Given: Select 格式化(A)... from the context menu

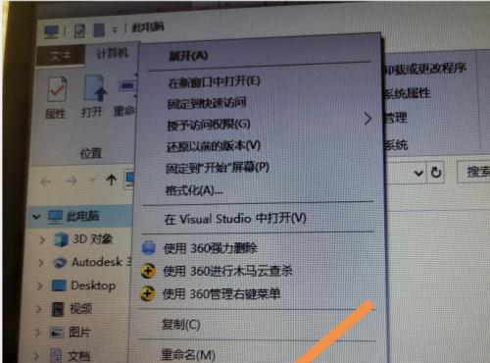Looking at the screenshot, I should 194,190.
